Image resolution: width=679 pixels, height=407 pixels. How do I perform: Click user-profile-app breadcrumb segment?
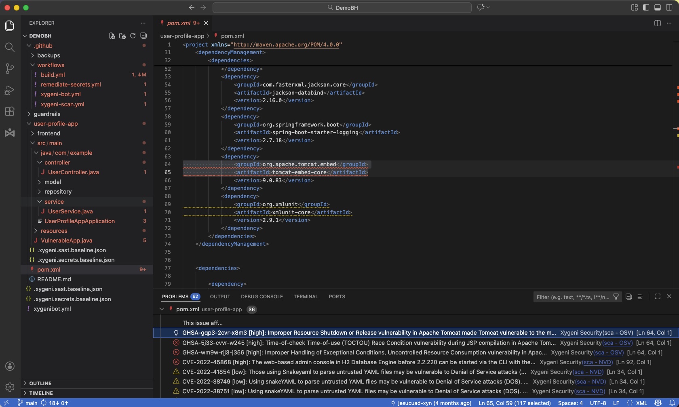(x=182, y=36)
